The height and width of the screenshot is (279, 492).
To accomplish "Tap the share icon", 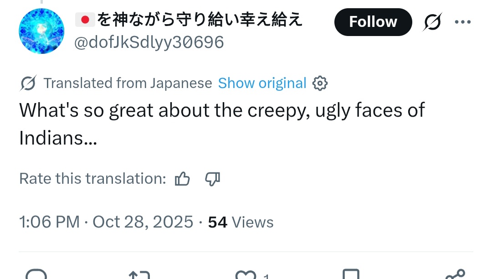I will [455, 274].
